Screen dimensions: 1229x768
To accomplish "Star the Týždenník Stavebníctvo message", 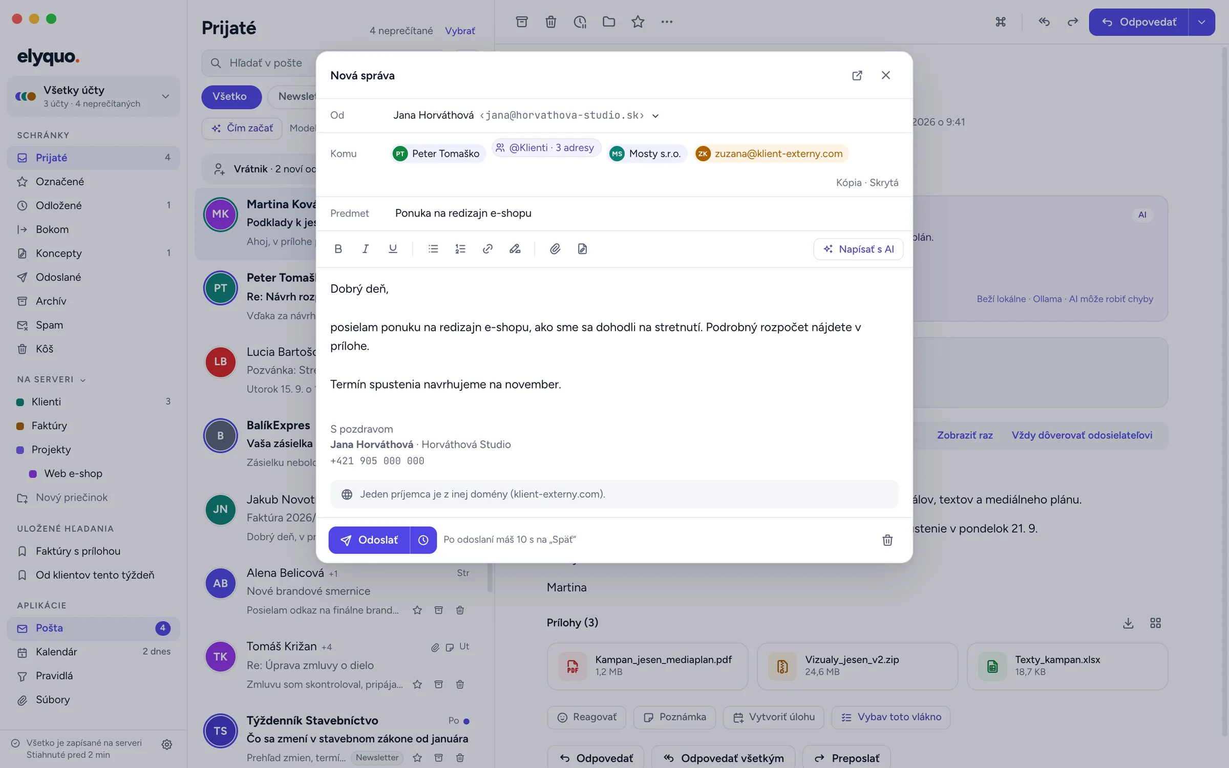I will click(x=417, y=758).
